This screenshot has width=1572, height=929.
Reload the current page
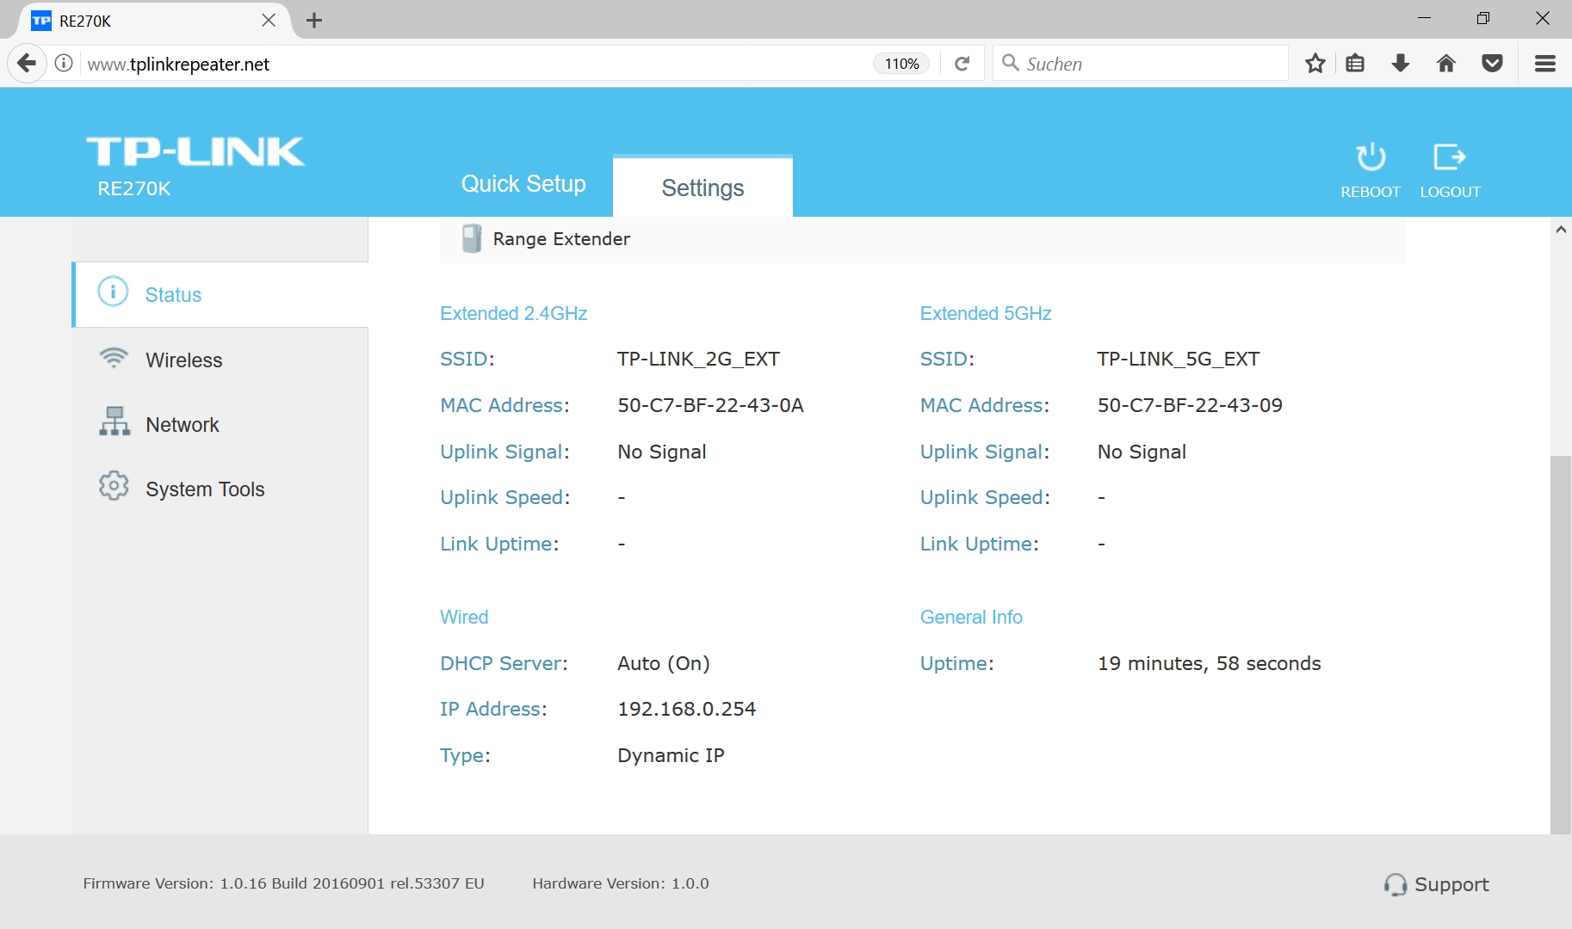point(962,64)
